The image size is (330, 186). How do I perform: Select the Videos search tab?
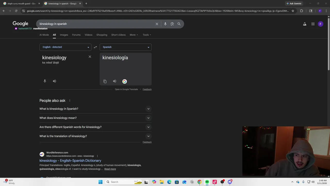(88, 35)
